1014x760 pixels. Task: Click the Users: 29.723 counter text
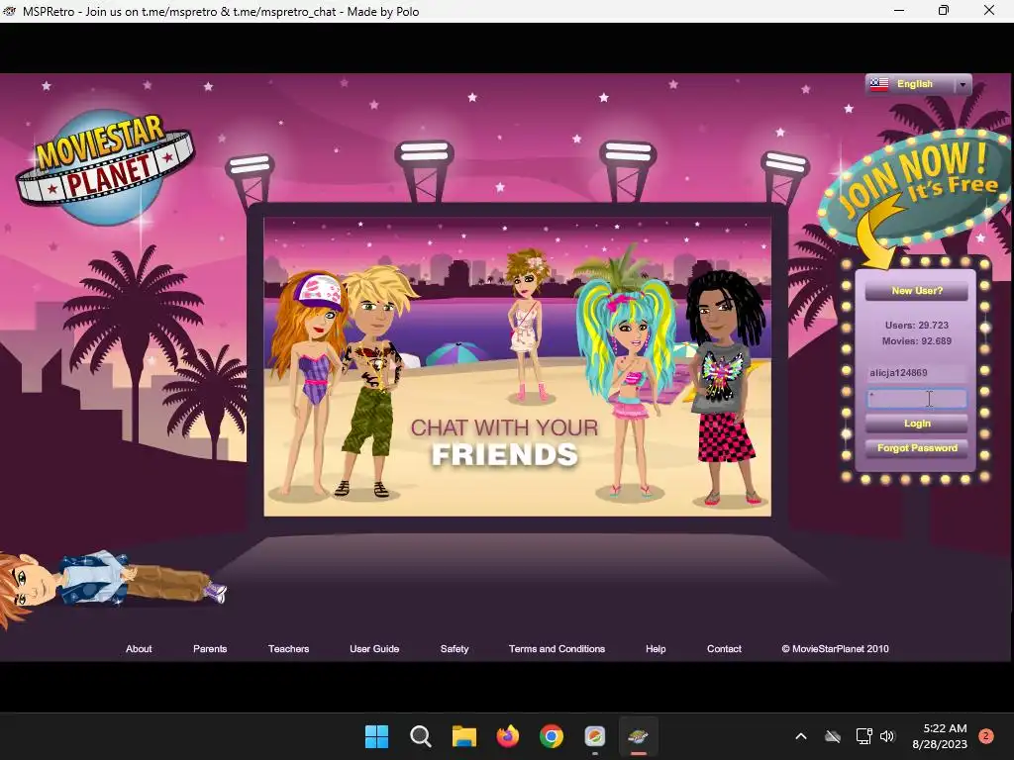pos(916,325)
